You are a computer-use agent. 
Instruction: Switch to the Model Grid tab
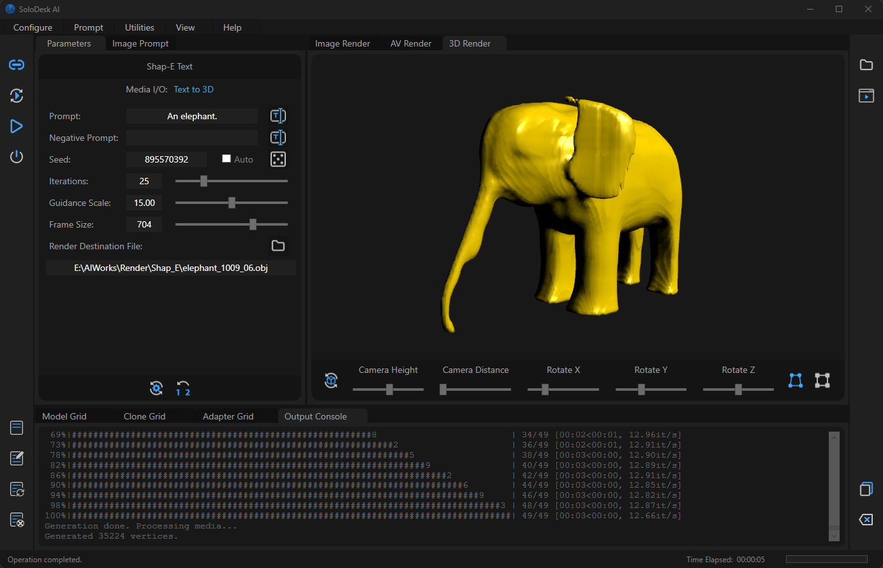coord(64,416)
